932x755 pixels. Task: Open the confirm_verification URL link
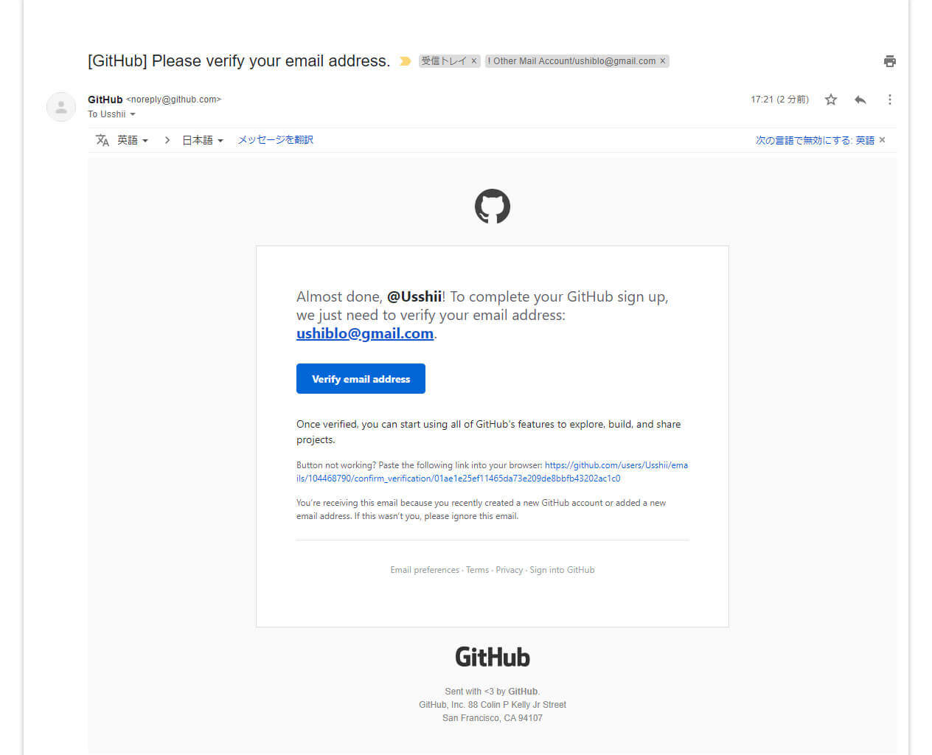tap(492, 472)
